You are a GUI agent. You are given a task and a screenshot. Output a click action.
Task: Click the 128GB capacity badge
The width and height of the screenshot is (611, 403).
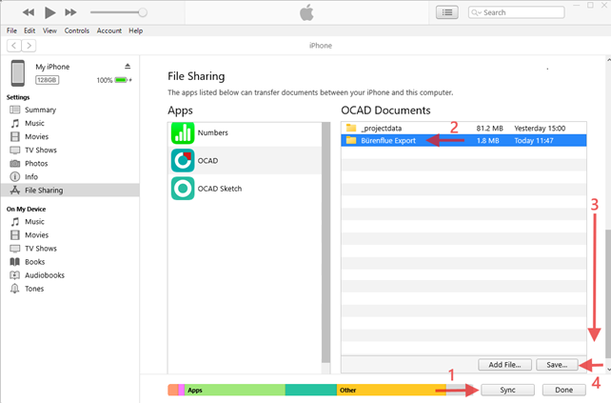tap(48, 80)
